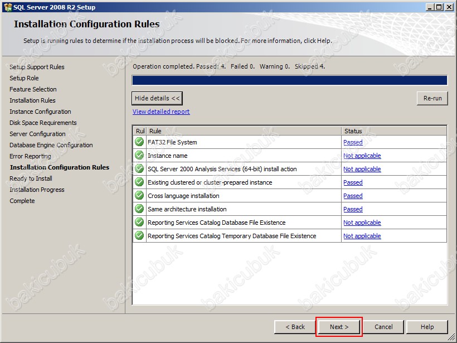
Task: Select the Complete step
Action: coord(22,201)
